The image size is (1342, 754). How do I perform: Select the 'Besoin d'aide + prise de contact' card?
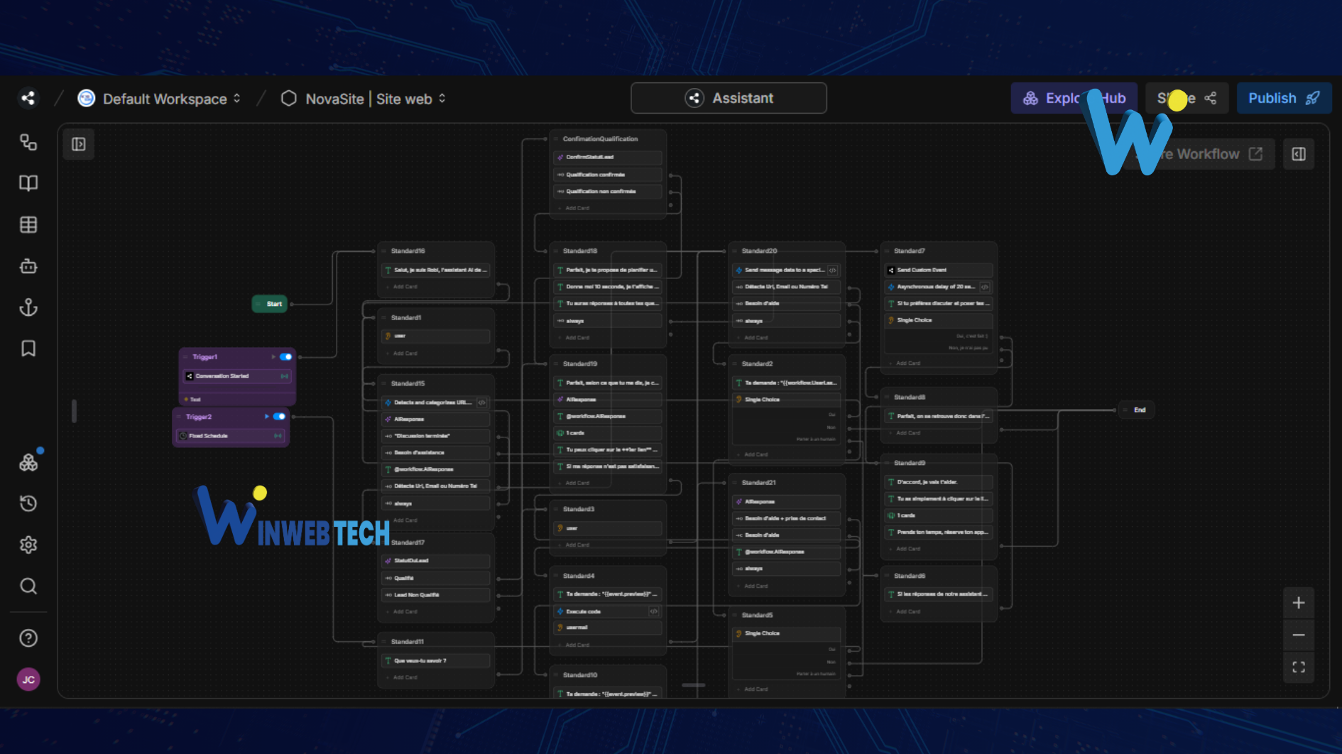click(787, 518)
